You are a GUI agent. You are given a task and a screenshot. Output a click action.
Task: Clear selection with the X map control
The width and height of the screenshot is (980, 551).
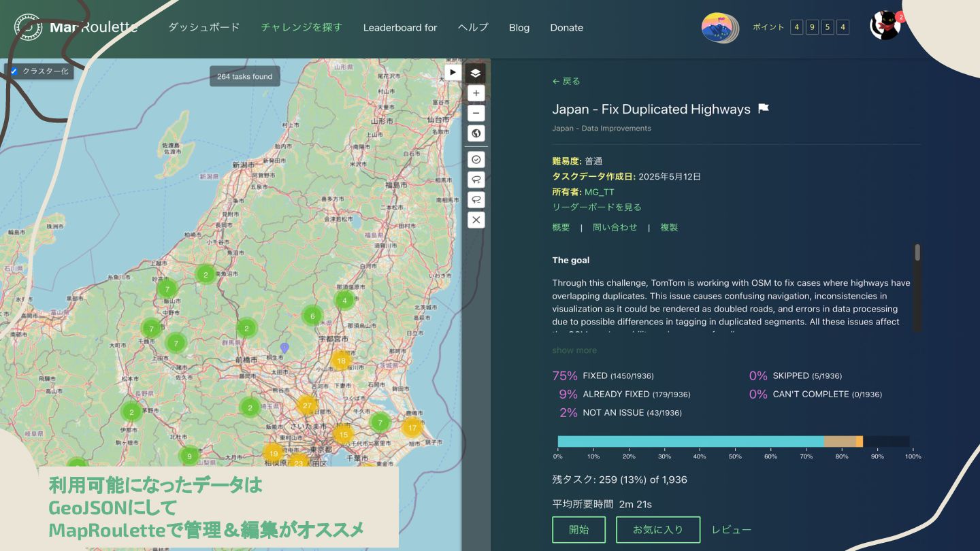click(x=476, y=220)
